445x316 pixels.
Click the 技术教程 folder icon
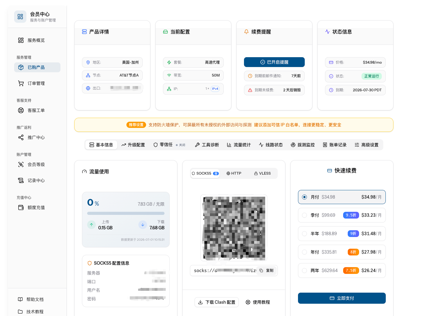(x=20, y=312)
